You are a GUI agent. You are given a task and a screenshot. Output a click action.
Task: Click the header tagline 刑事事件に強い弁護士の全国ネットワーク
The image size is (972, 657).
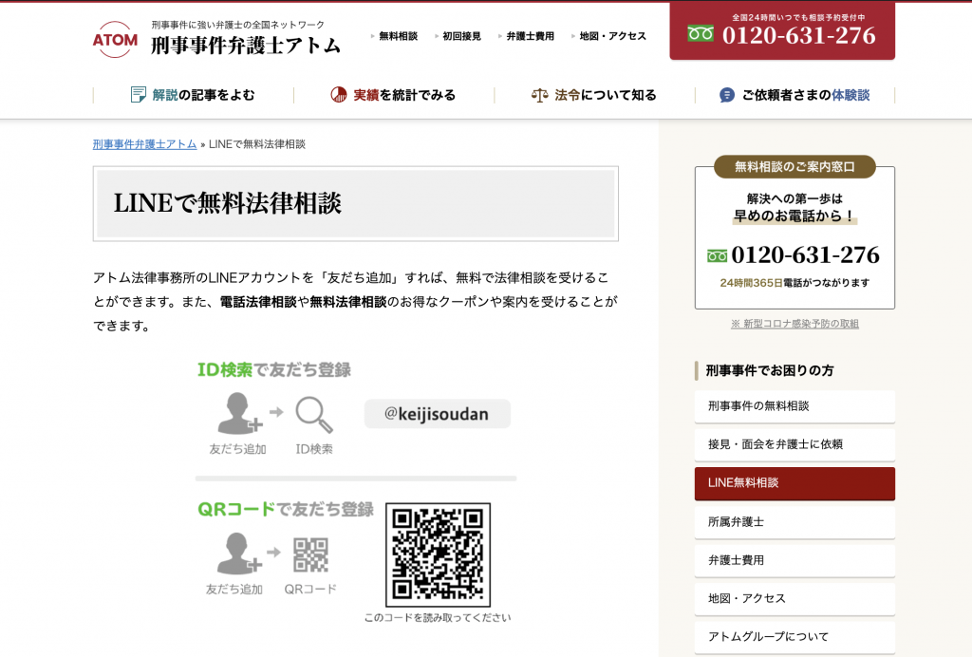click(x=238, y=25)
